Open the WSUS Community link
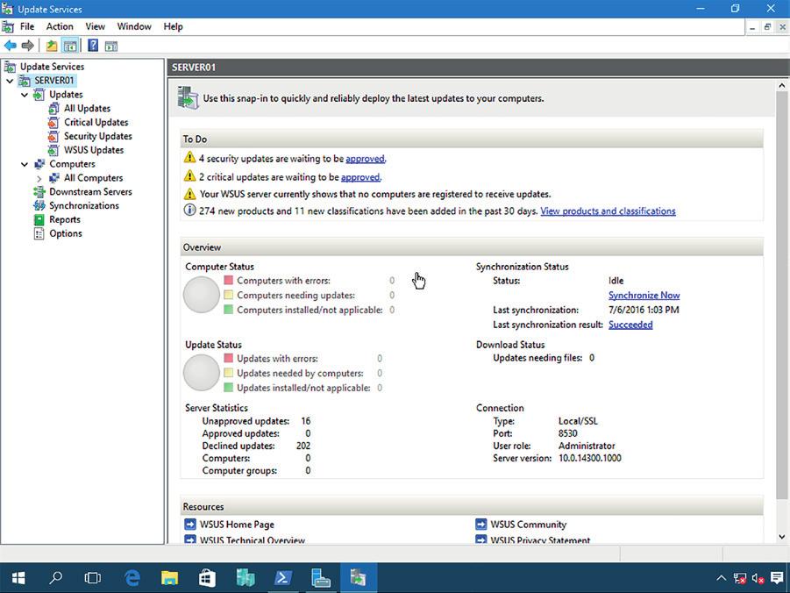 coord(529,525)
